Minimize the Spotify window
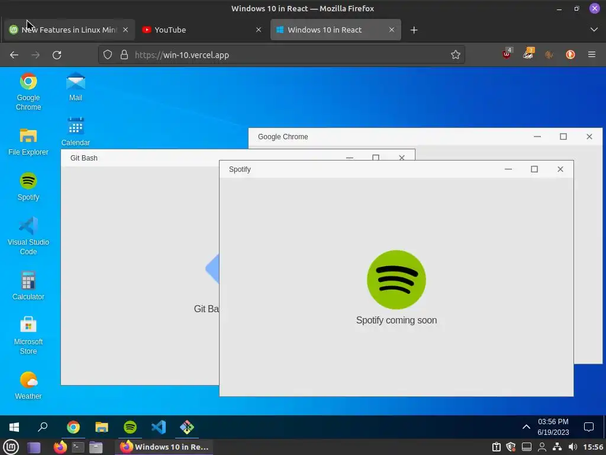This screenshot has width=606, height=455. [x=508, y=169]
